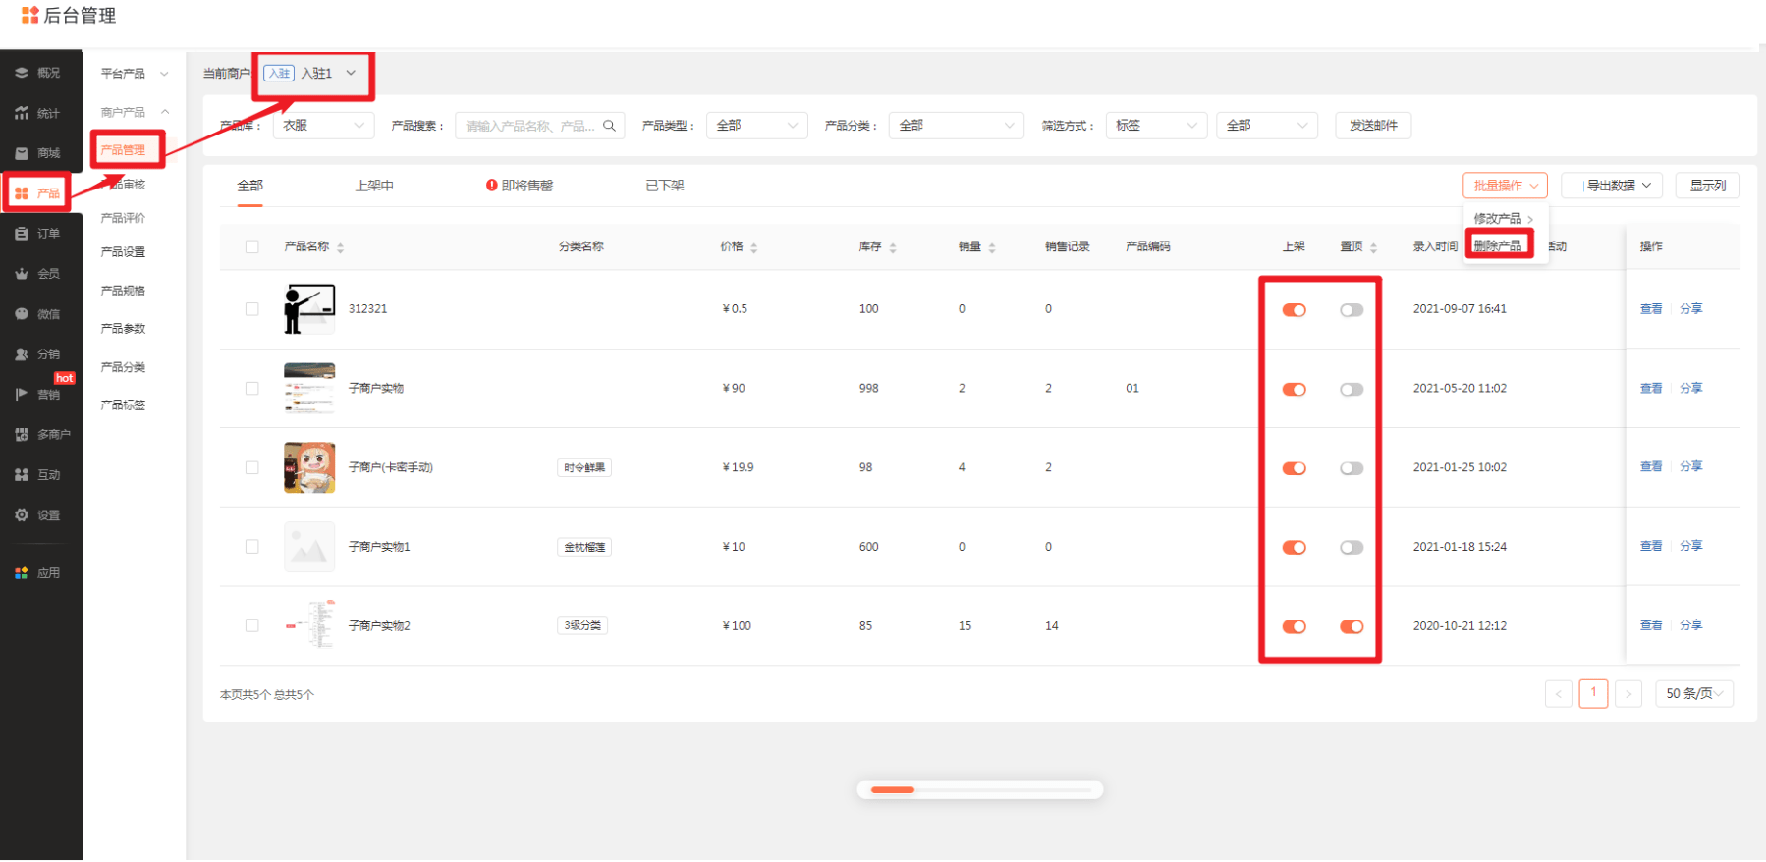Open the 概况 overview sidebar icon

pyautogui.click(x=22, y=73)
